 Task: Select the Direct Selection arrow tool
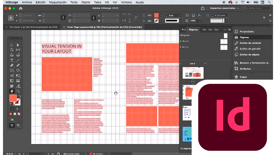point(18,45)
